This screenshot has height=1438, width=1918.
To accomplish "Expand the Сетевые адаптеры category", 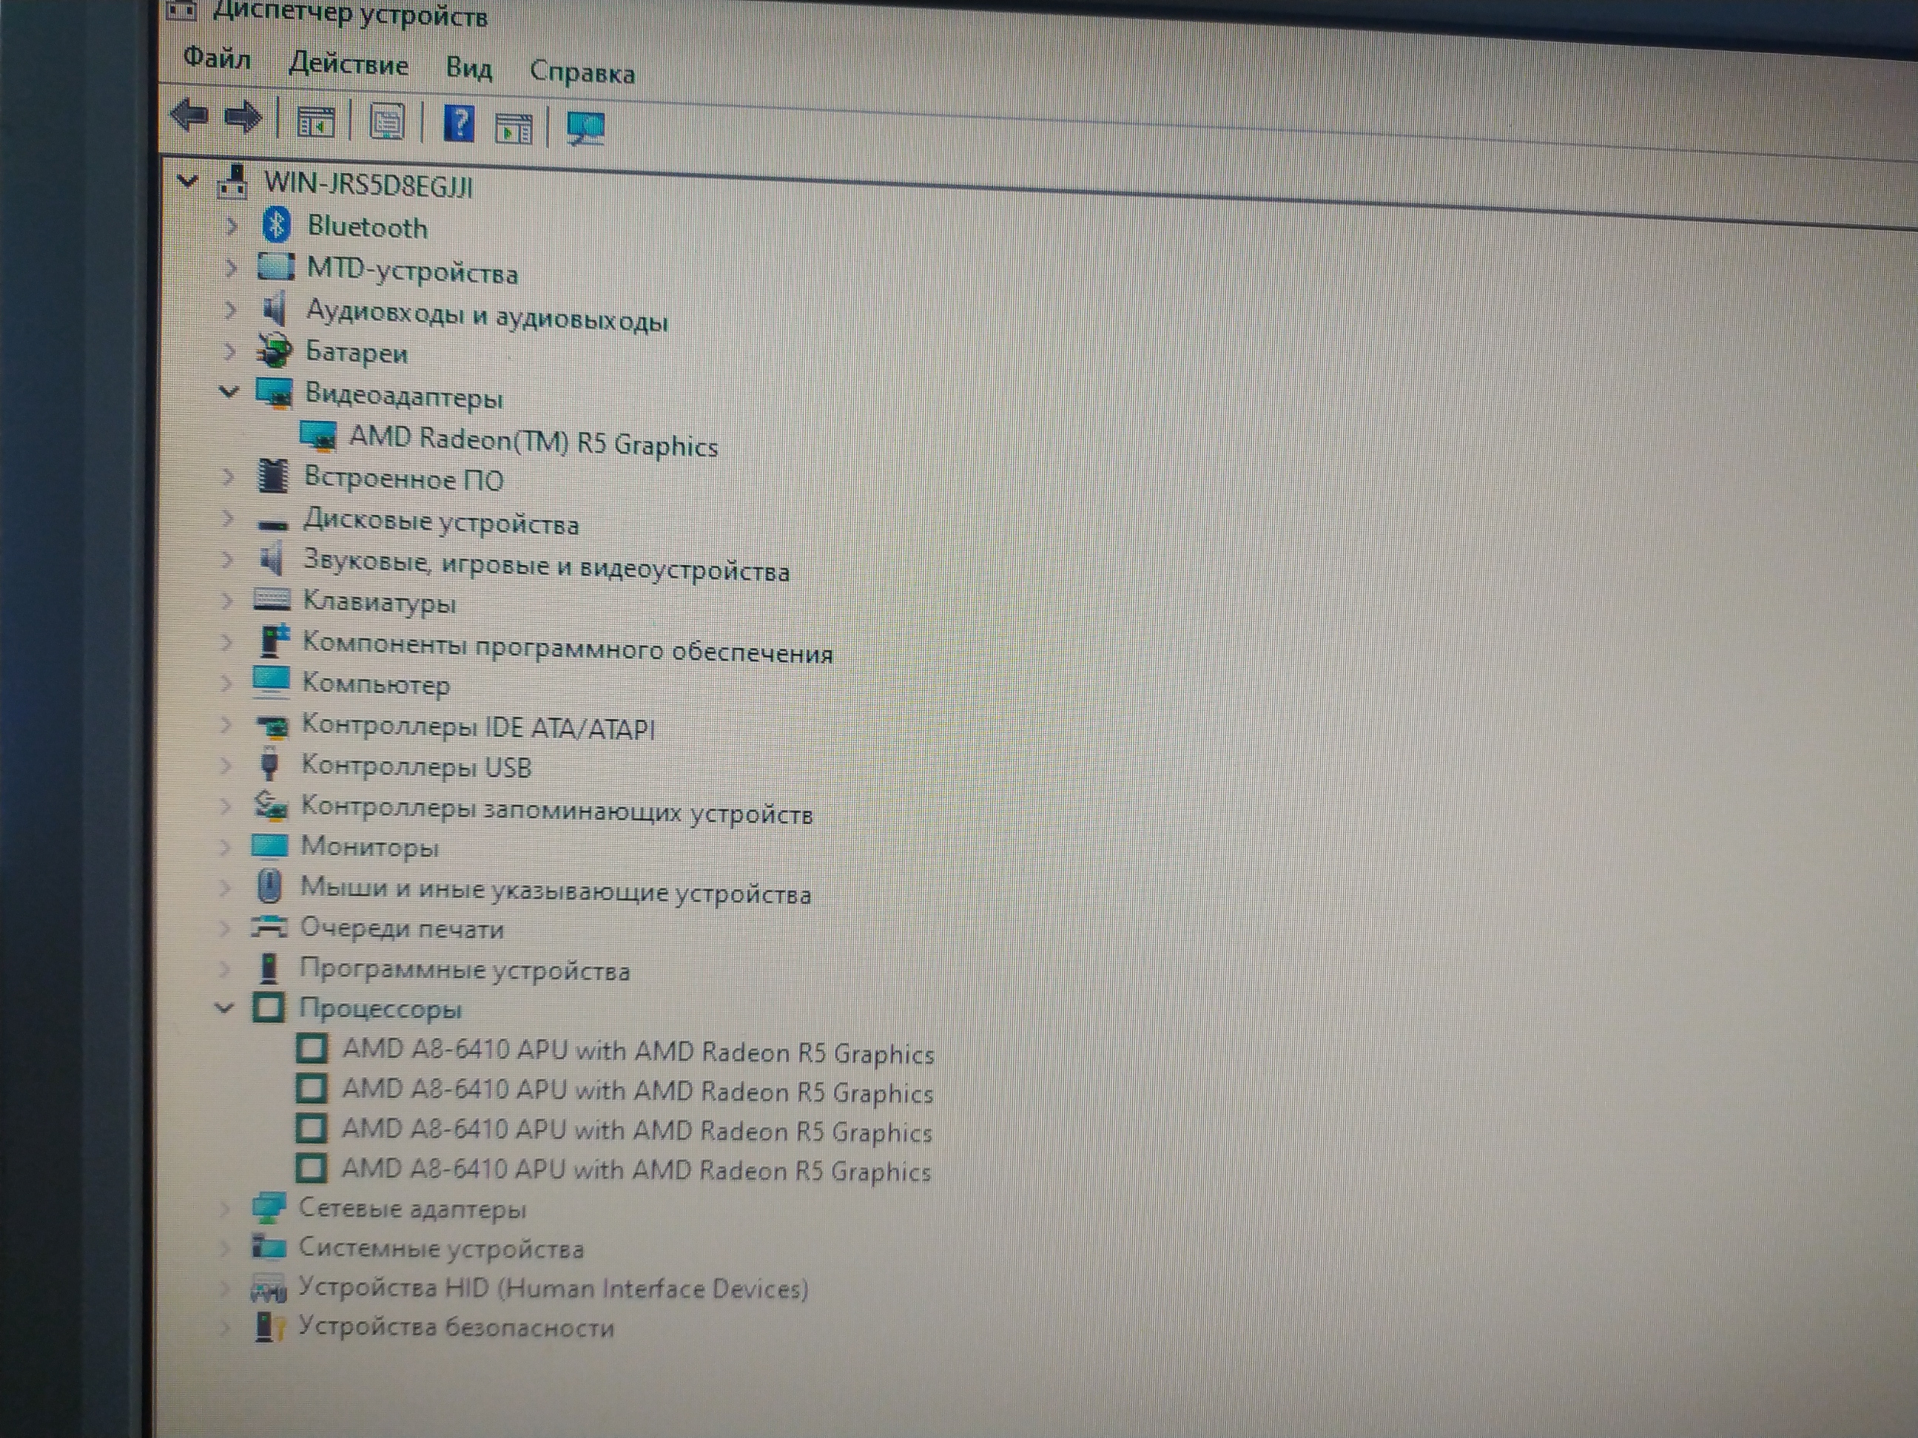I will point(223,1207).
